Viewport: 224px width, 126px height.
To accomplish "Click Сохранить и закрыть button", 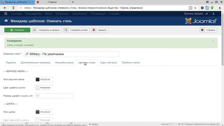I will click(47, 30).
